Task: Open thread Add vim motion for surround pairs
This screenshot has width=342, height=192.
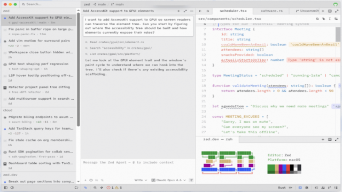Action: click(39, 43)
